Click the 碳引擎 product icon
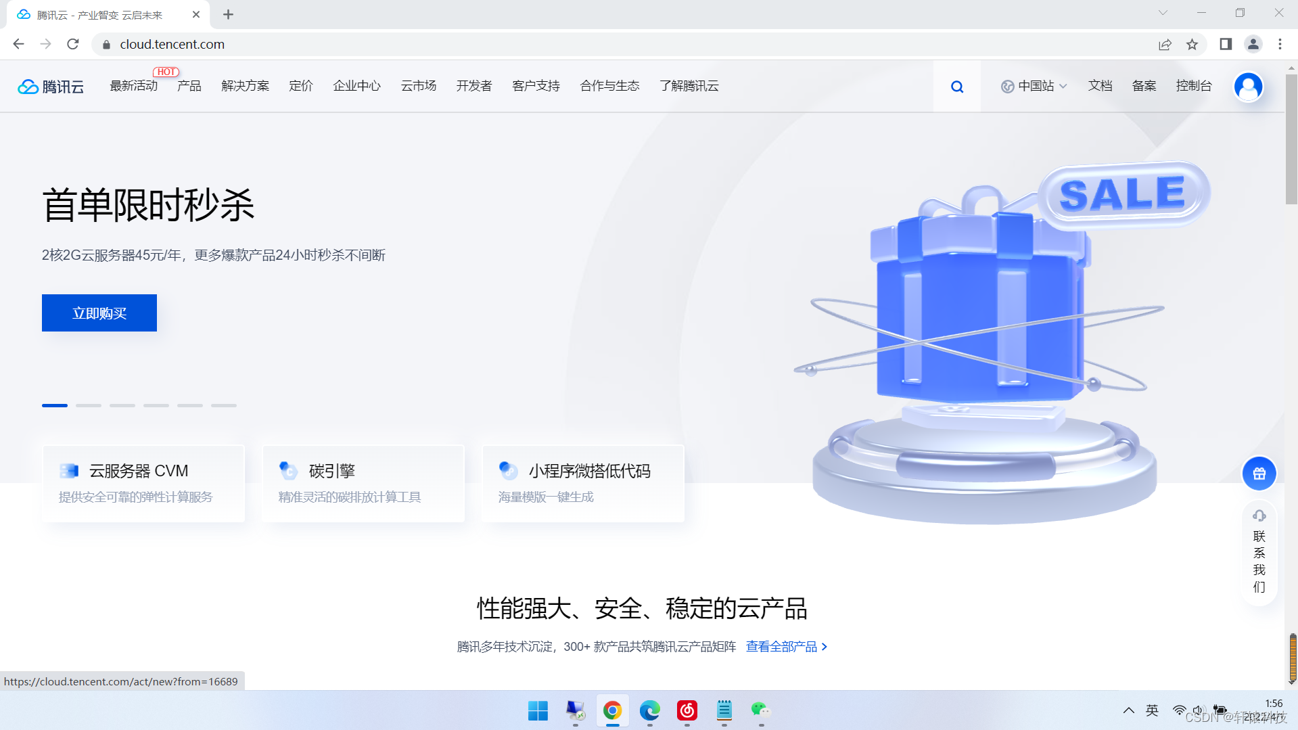 [x=288, y=470]
